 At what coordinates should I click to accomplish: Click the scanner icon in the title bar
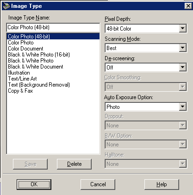[x=6, y=6]
